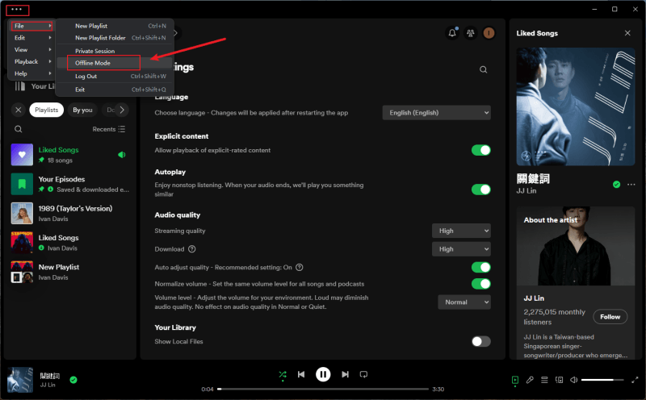Image resolution: width=646 pixels, height=400 pixels.
Task: Follow artist JJ Lin
Action: 610,317
